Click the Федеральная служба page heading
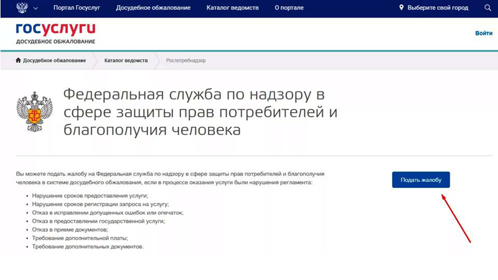 click(x=194, y=112)
